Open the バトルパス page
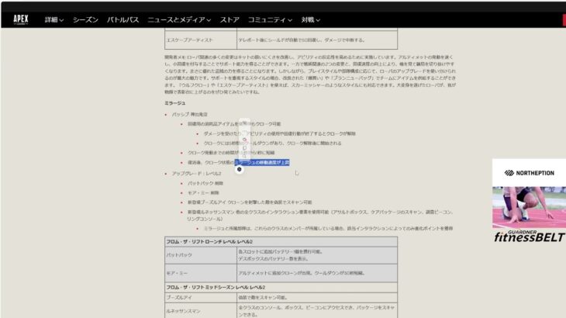 (x=123, y=18)
